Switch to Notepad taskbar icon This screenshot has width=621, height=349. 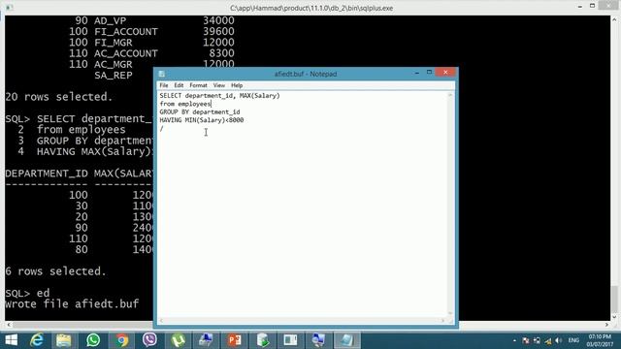point(347,340)
